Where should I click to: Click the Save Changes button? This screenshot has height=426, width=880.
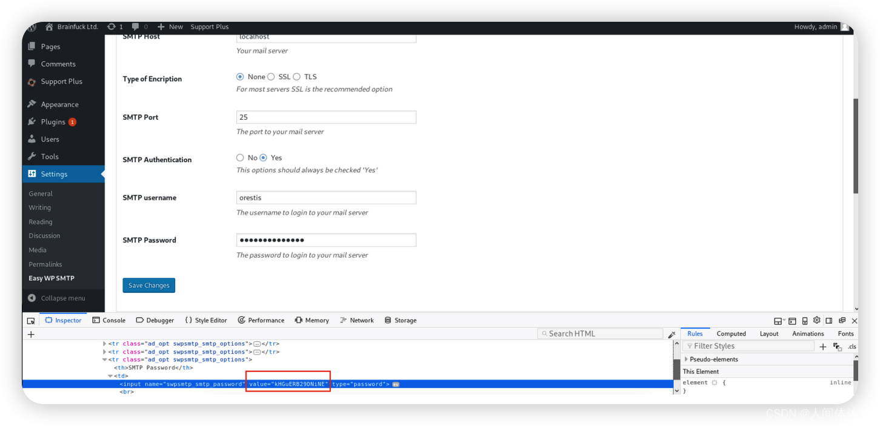click(148, 286)
